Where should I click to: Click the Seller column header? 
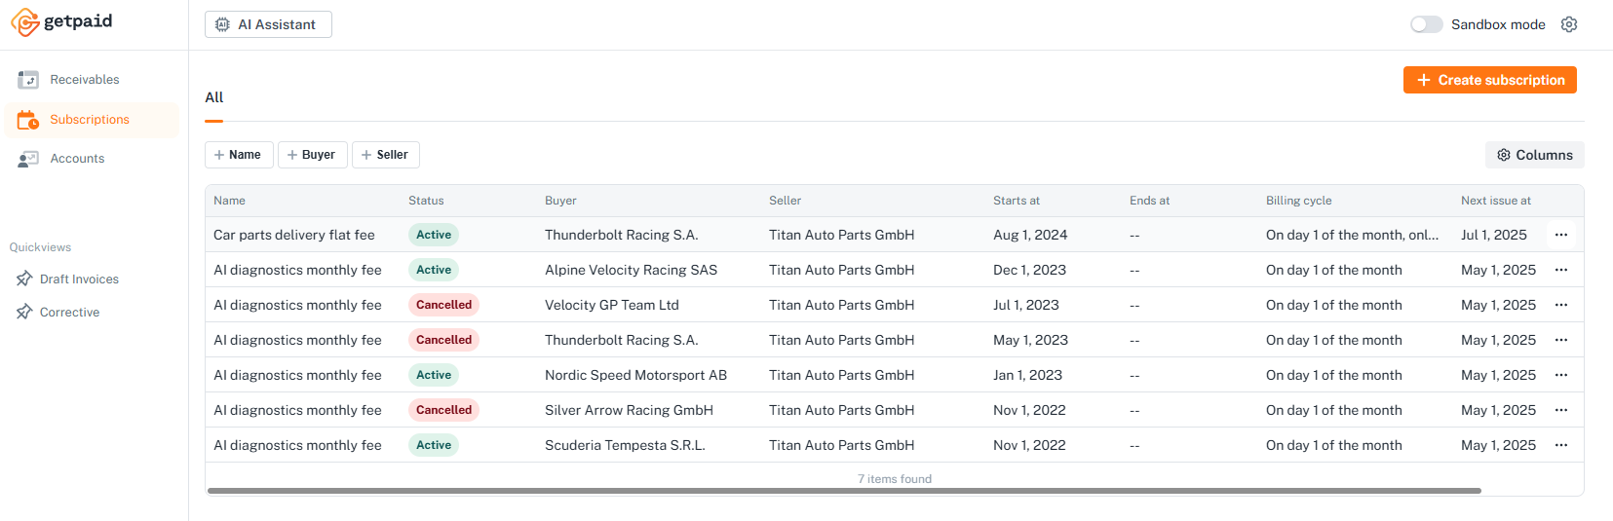tap(785, 201)
